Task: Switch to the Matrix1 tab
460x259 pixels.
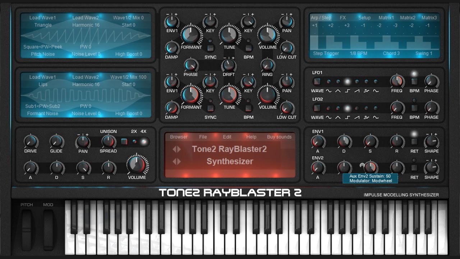Action: pos(386,18)
